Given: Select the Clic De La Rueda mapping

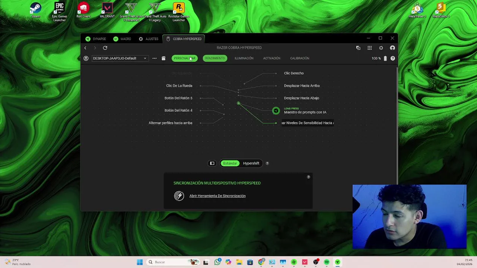Looking at the screenshot, I should pos(179,86).
